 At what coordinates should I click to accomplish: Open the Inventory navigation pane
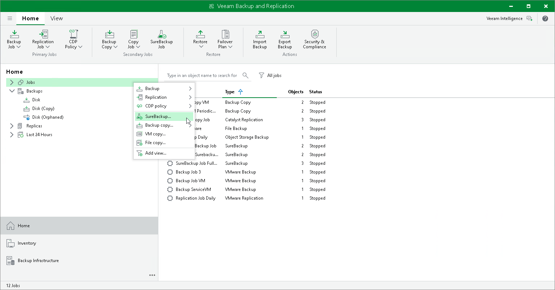click(x=79, y=243)
